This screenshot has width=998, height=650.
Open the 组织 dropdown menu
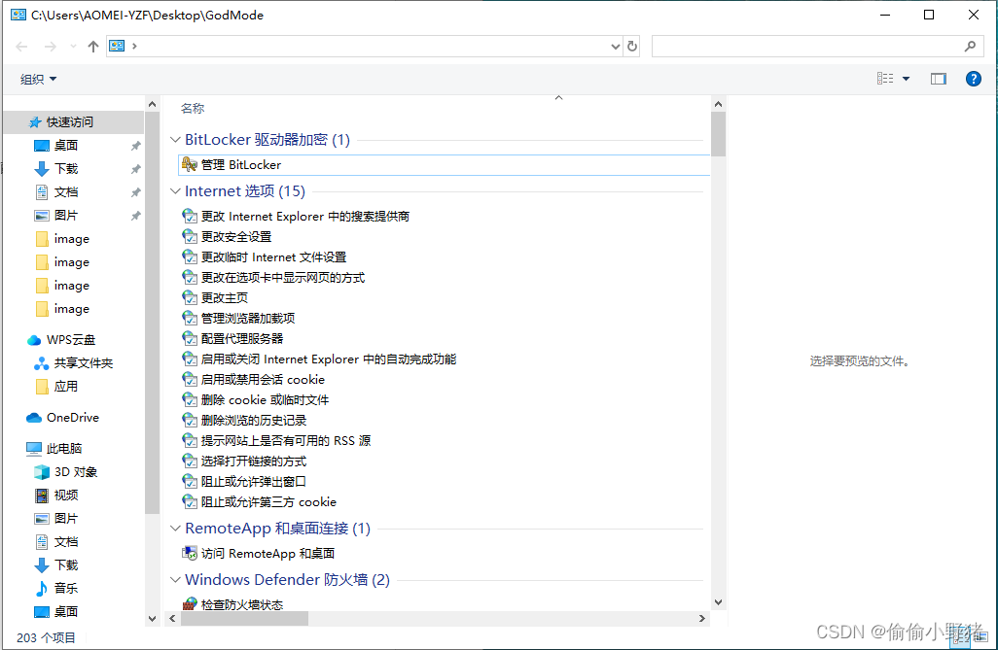pos(38,79)
